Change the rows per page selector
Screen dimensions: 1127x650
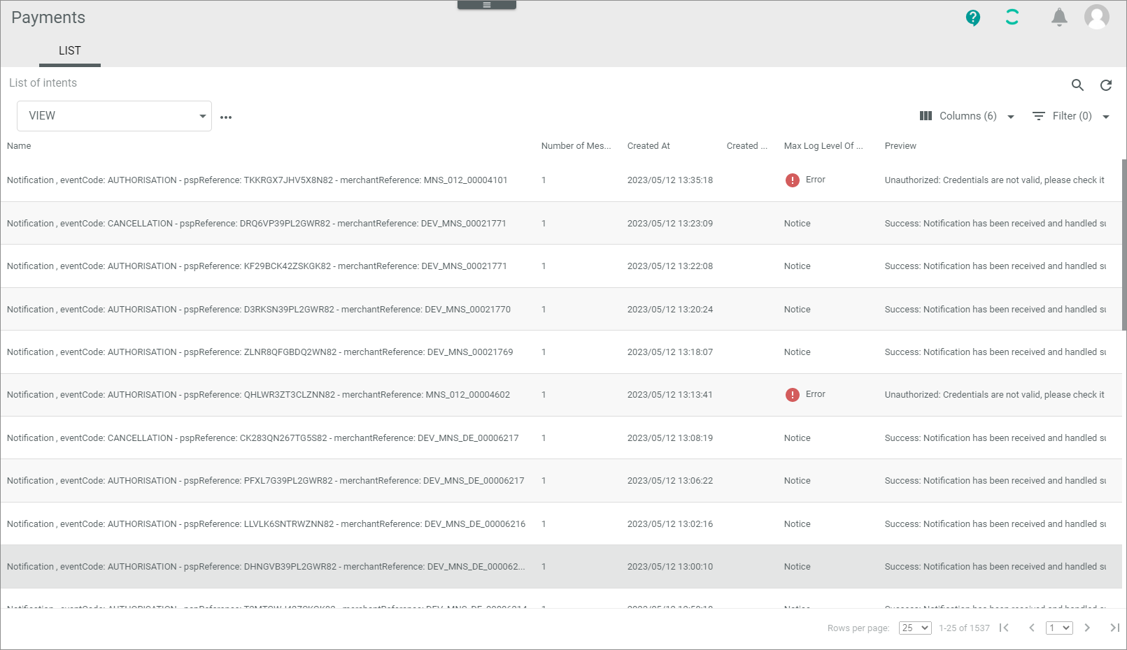(x=914, y=628)
